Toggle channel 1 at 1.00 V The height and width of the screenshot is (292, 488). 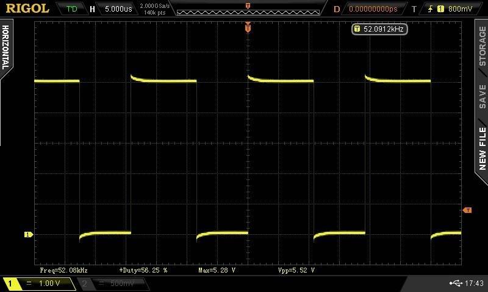40,283
